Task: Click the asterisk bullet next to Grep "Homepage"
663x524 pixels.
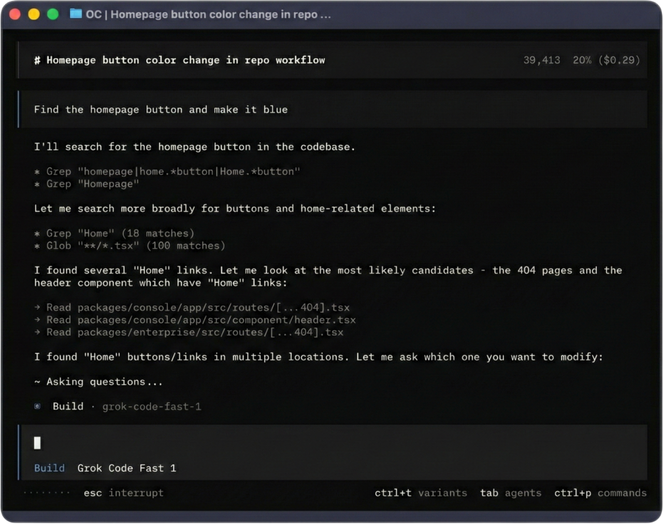Action: (36, 184)
